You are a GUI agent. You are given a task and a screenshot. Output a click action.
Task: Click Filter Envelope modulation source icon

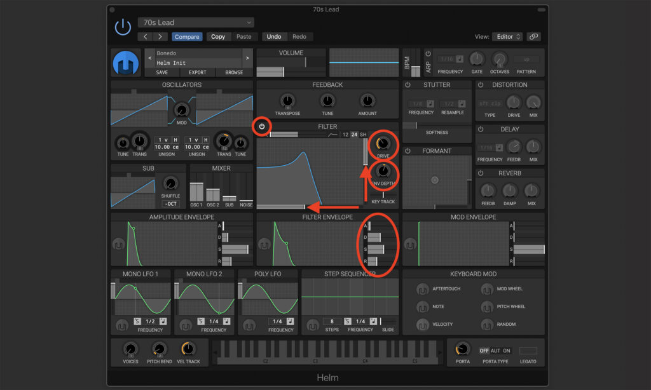[x=264, y=245]
